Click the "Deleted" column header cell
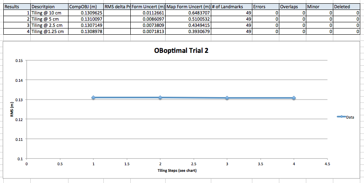Screen dimensions: 364x183 coord(346,7)
